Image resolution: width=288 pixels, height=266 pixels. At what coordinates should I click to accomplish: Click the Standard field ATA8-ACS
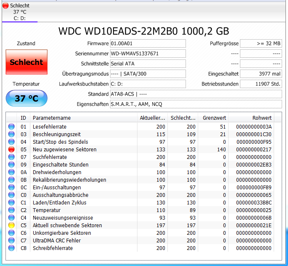[x=196, y=94]
